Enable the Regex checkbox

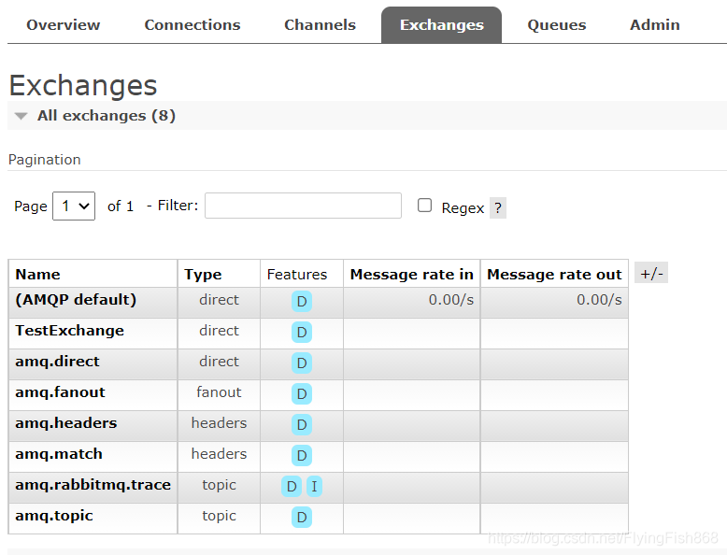(424, 206)
